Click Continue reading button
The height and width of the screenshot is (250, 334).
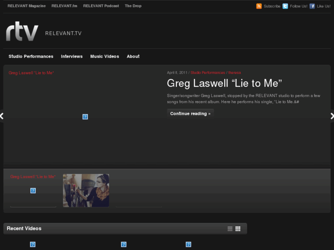(x=190, y=114)
